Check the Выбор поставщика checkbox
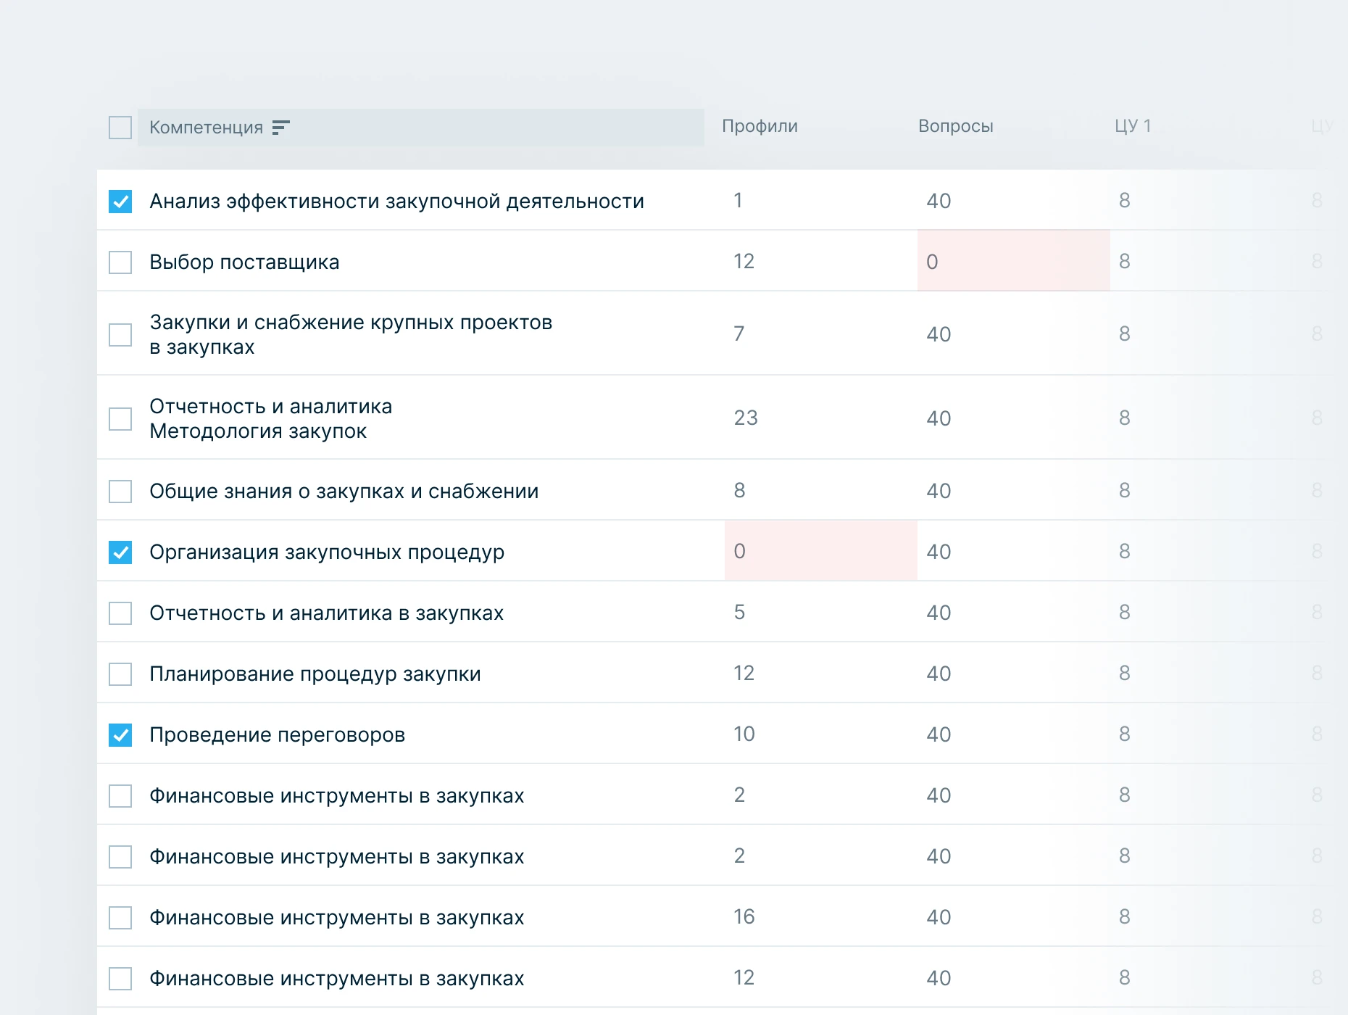Image resolution: width=1348 pixels, height=1015 pixels. [120, 262]
